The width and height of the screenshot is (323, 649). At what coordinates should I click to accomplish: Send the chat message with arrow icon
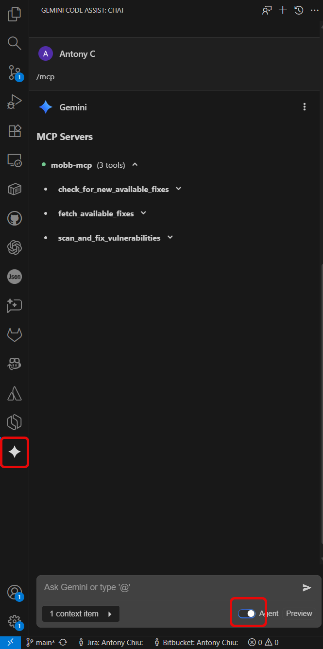[307, 588]
